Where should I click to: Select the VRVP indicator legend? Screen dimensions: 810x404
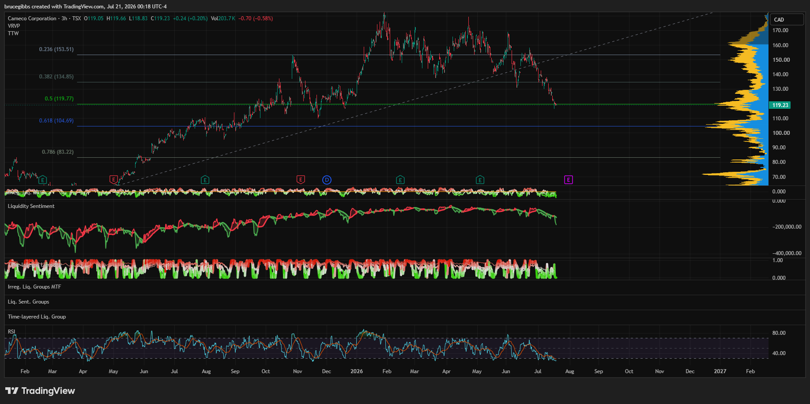[x=14, y=26]
